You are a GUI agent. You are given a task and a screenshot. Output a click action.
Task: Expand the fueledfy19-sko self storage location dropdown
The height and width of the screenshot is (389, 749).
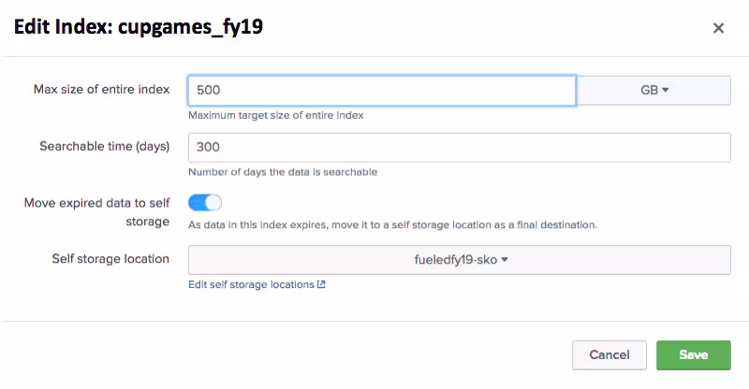[x=459, y=260]
